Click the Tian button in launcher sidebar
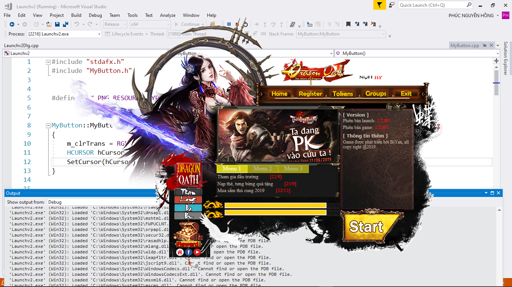This screenshot has height=287, width=512. click(x=188, y=192)
